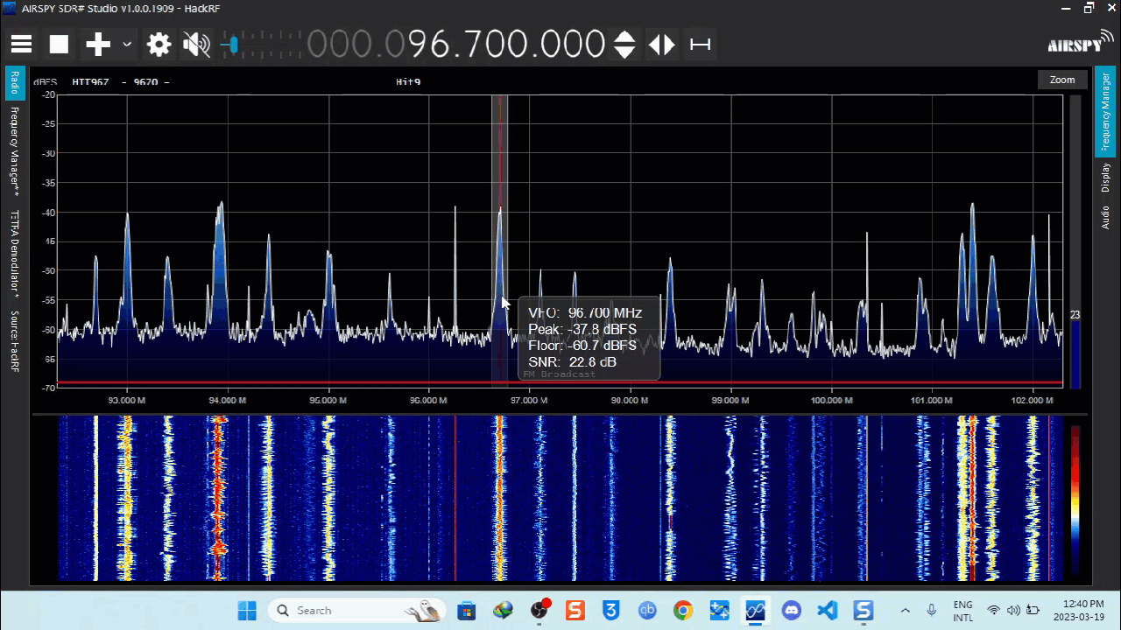Click the 98.000 M frequency axis label
The height and width of the screenshot is (630, 1121).
(x=630, y=400)
